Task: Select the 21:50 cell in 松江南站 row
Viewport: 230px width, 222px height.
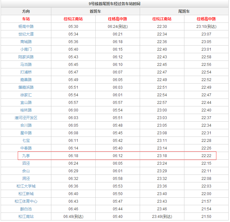Action: pos(206,217)
